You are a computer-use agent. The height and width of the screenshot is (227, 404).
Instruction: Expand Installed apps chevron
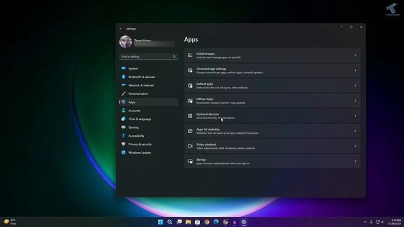tap(355, 55)
